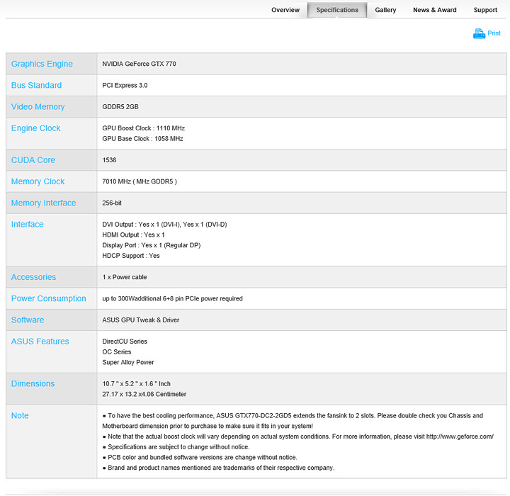The width and height of the screenshot is (510, 496).
Task: Click the HDMI Output : Yes x 1 line
Action: pyautogui.click(x=133, y=235)
